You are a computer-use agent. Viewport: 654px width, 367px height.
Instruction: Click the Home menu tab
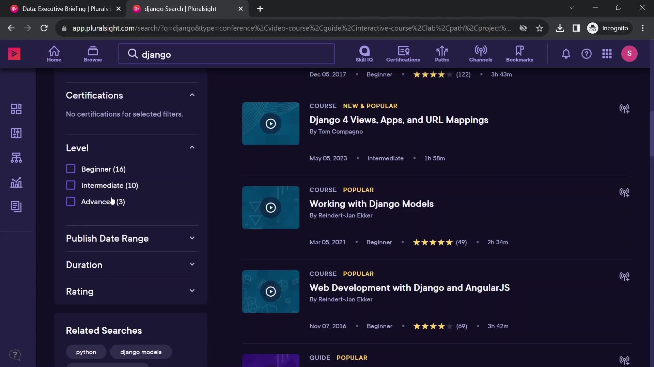[54, 53]
